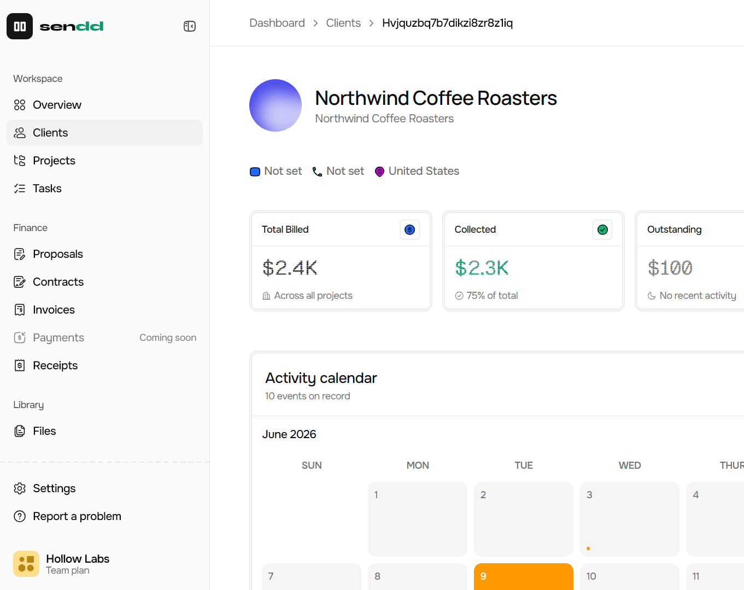Open the Clients page in sidebar
The height and width of the screenshot is (590, 744).
click(104, 133)
